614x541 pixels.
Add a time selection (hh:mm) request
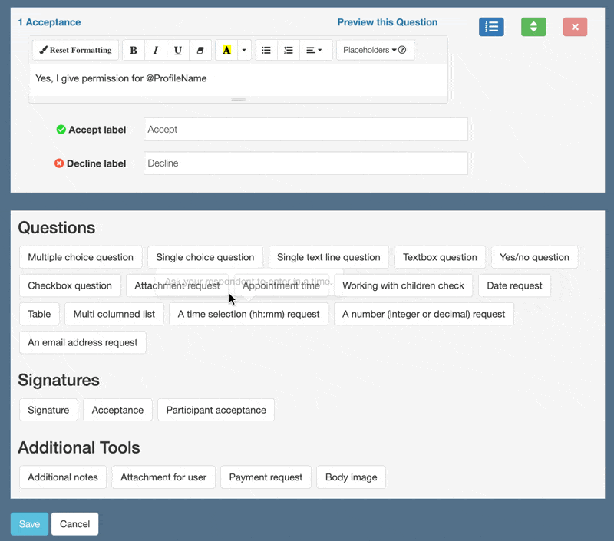pos(249,314)
